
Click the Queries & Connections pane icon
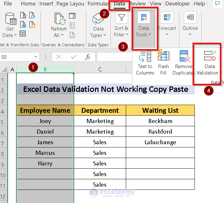[x=72, y=16]
